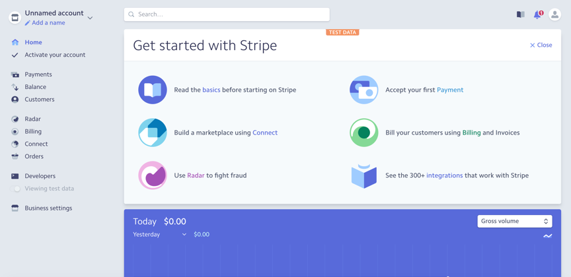The width and height of the screenshot is (571, 277).
Task: Open the Yesterday comparison dropdown
Action: point(160,235)
